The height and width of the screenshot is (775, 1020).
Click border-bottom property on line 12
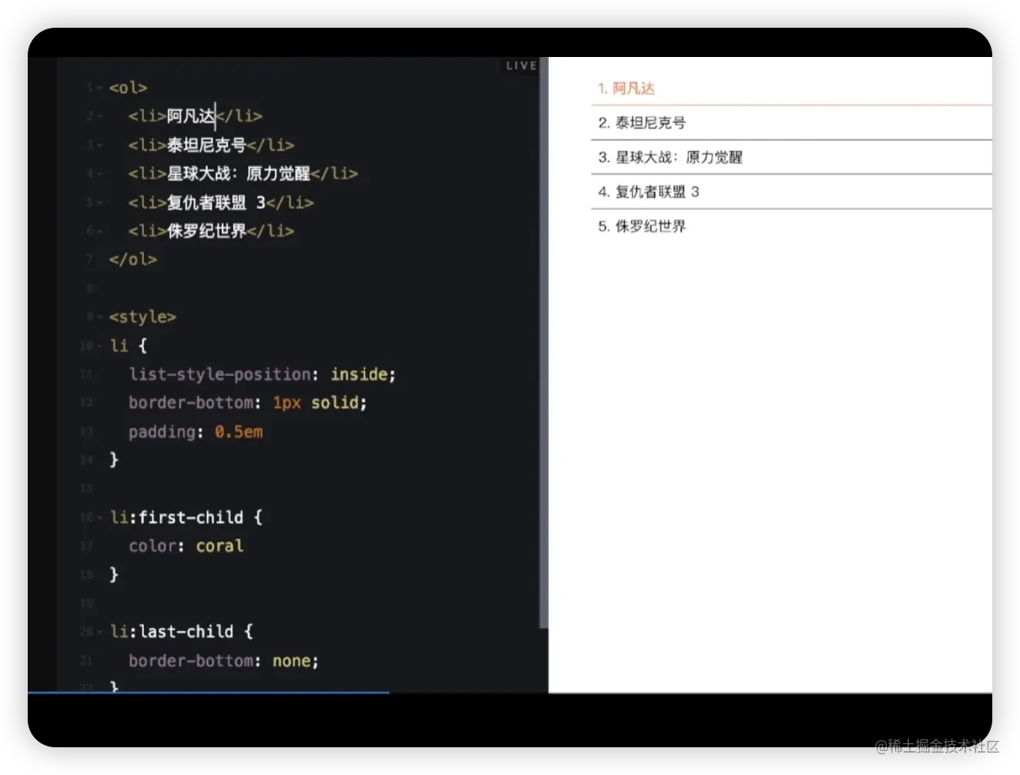tap(190, 403)
